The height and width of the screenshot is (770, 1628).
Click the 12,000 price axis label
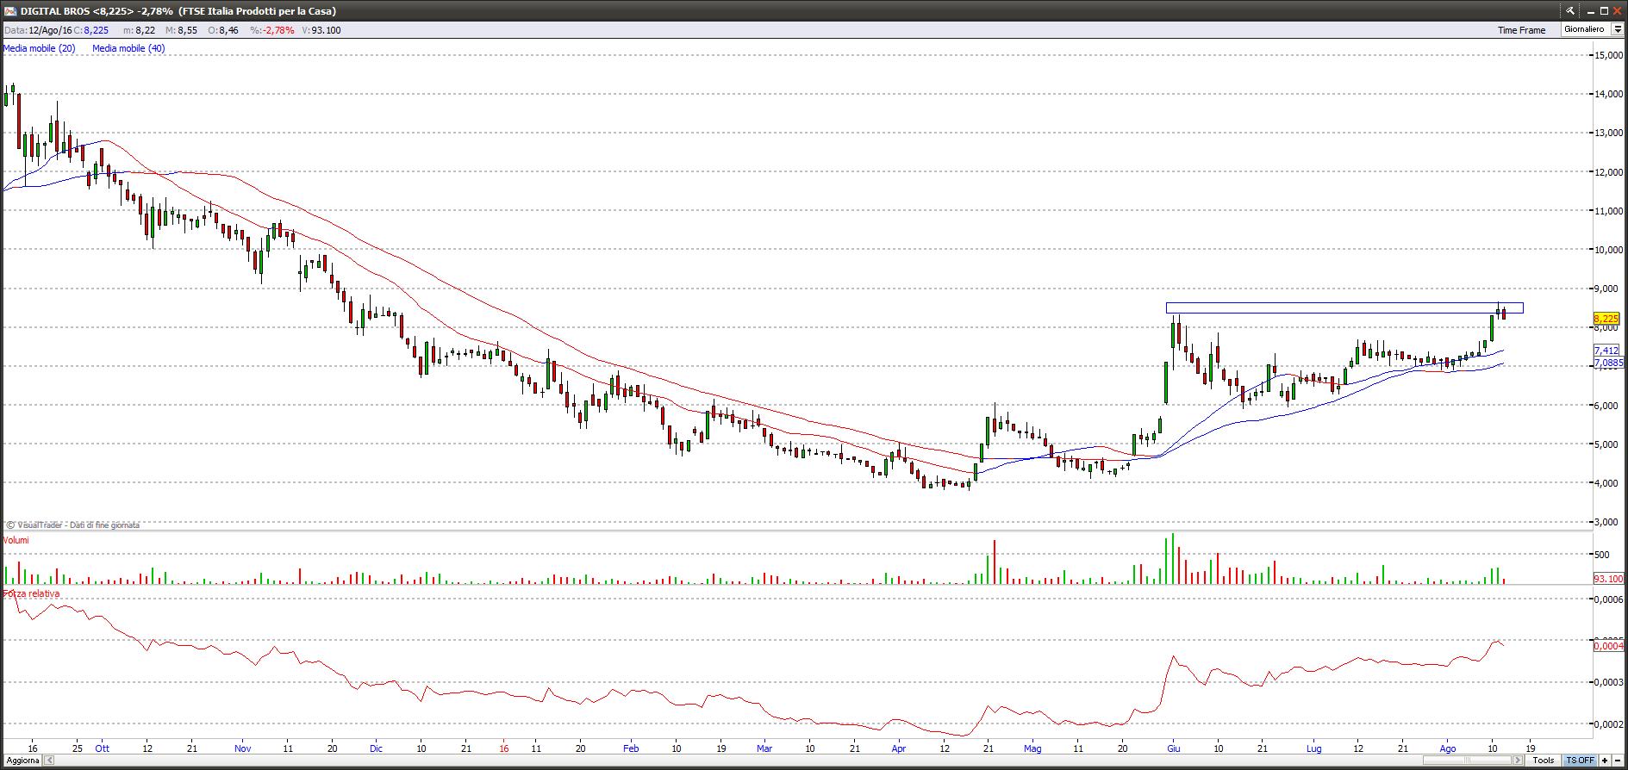coord(1609,172)
